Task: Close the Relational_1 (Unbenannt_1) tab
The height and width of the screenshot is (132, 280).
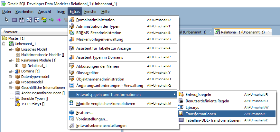Action: pos(268,32)
